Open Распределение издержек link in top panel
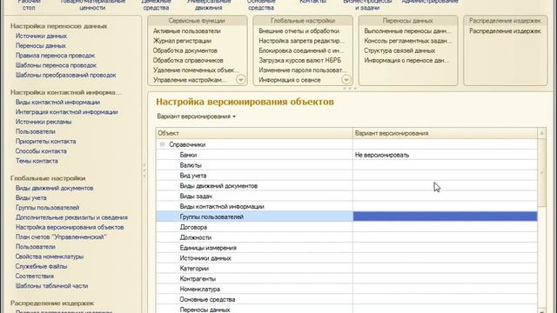 [505, 31]
